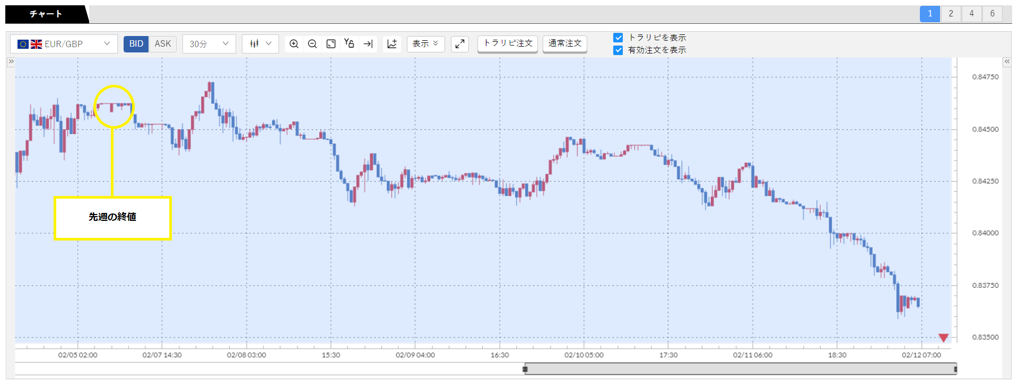This screenshot has height=383, width=1018.
Task: Click the 0.84500 price axis label
Action: (985, 129)
